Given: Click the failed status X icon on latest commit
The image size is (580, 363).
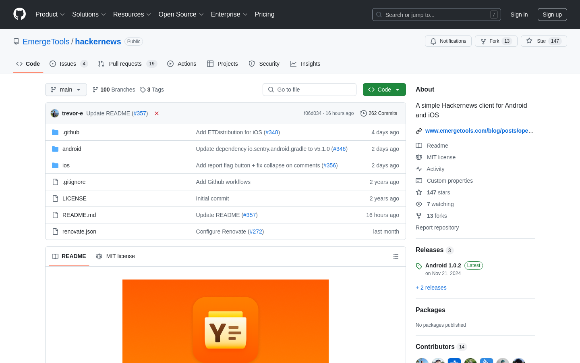Looking at the screenshot, I should click(x=157, y=113).
